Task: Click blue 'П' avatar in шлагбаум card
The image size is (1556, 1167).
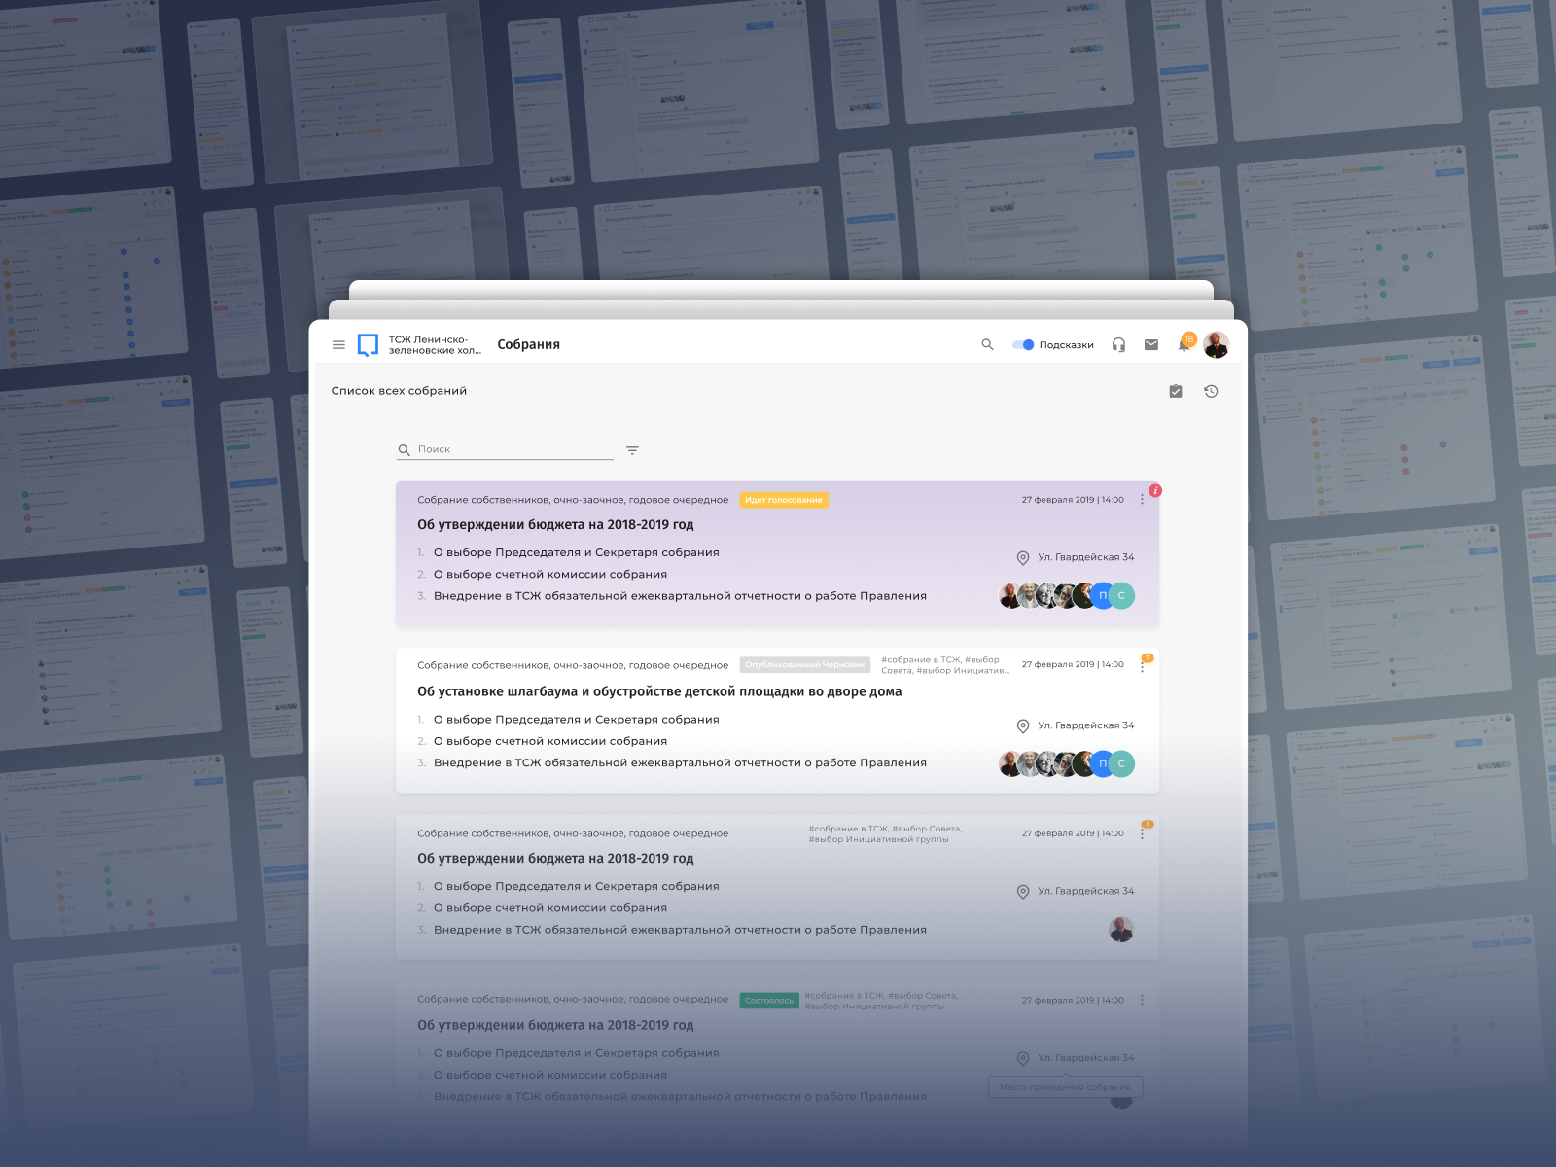Action: 1103,763
